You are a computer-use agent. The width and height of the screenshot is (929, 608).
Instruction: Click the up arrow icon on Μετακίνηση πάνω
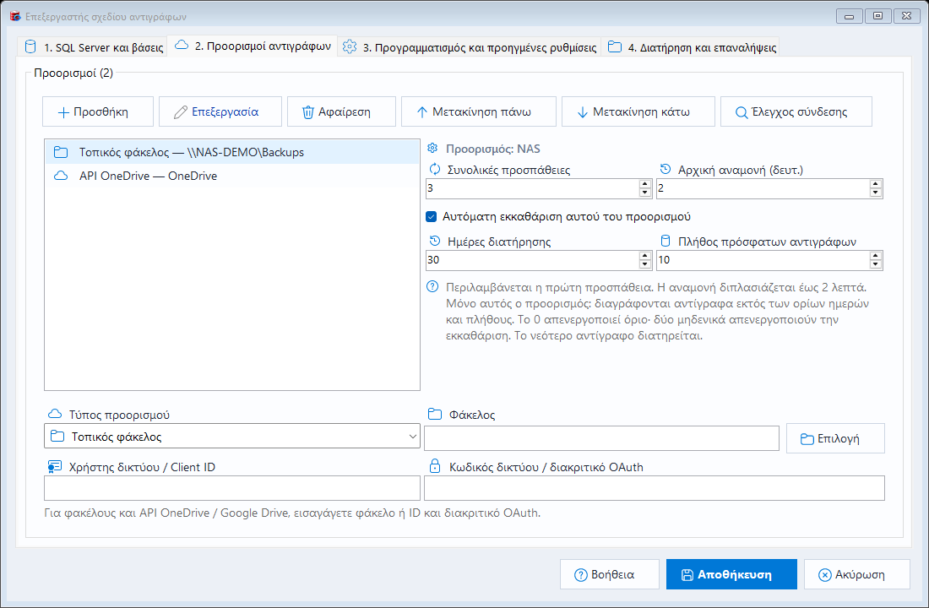(421, 112)
